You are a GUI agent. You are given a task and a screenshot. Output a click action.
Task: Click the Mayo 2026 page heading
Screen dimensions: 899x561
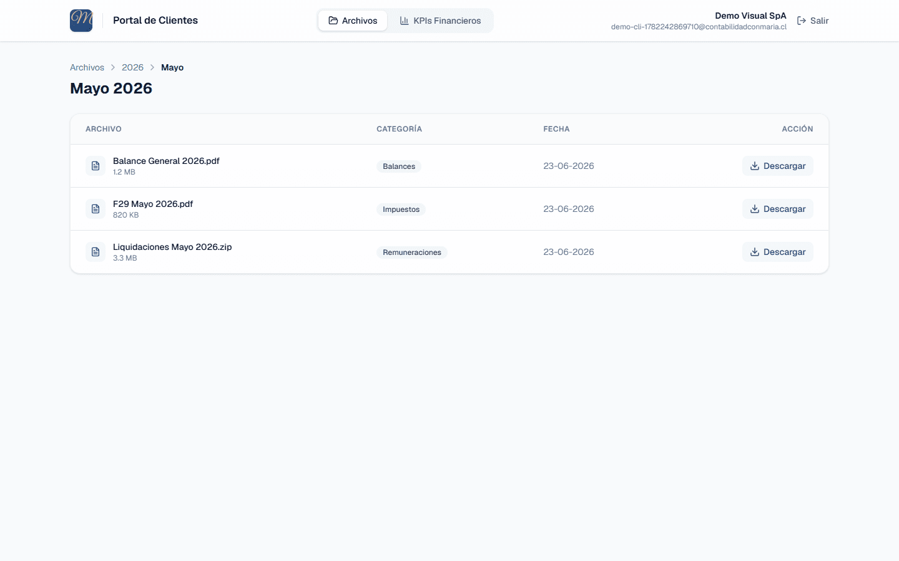(x=111, y=89)
